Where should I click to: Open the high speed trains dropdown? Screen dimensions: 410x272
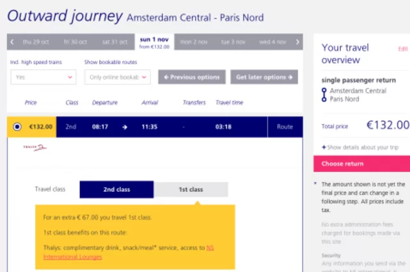[43, 77]
